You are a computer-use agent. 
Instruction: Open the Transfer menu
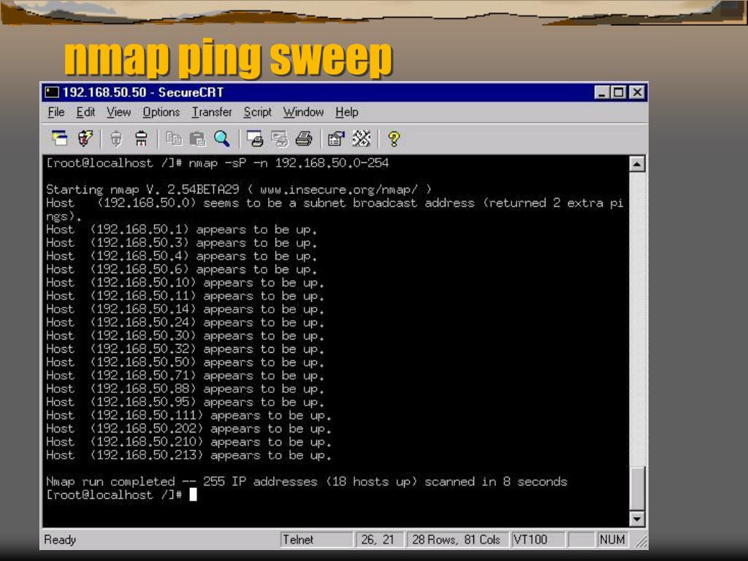211,112
